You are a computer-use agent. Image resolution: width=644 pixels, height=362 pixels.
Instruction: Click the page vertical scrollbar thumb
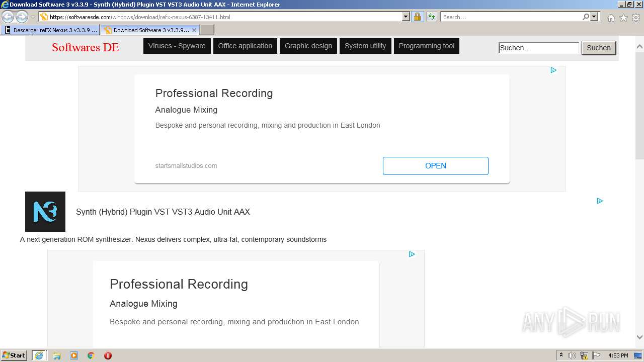[x=639, y=106]
